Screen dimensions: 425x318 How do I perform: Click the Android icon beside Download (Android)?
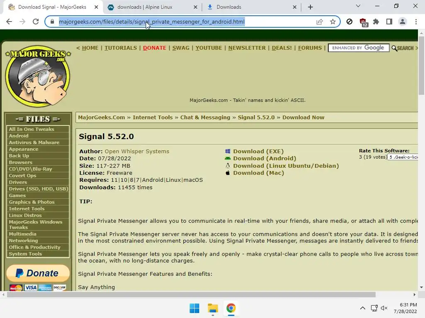(228, 158)
